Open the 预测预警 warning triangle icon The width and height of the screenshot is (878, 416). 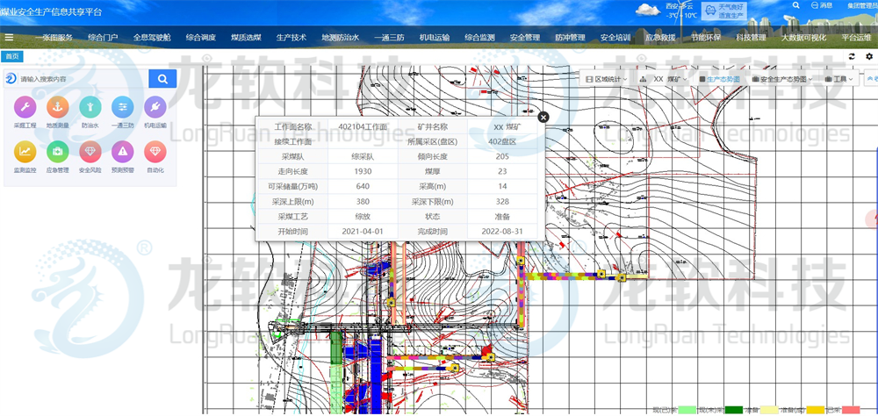(122, 152)
